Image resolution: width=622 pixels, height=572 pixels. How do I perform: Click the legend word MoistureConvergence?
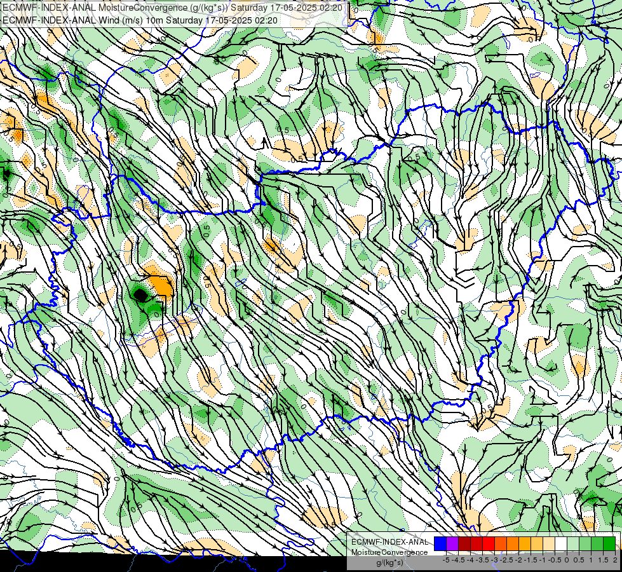click(389, 552)
